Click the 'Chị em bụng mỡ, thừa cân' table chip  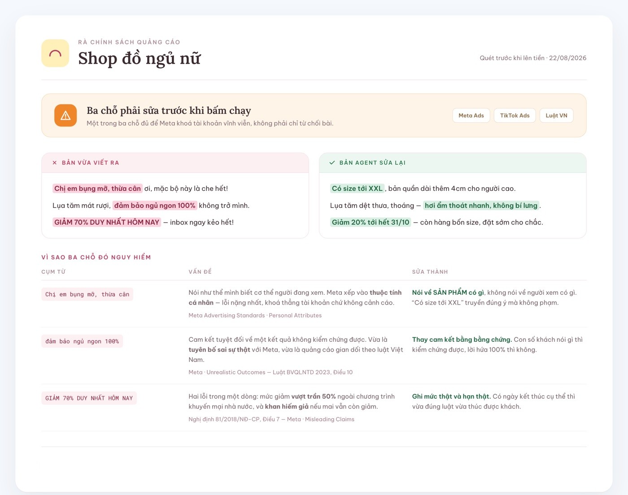87,294
